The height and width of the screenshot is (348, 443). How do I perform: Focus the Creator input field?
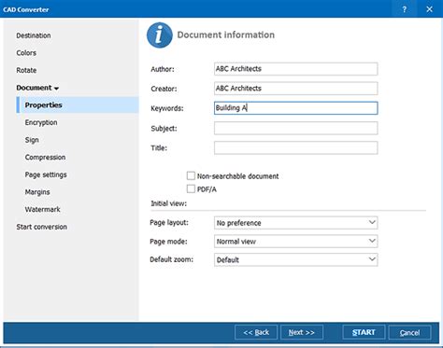295,89
